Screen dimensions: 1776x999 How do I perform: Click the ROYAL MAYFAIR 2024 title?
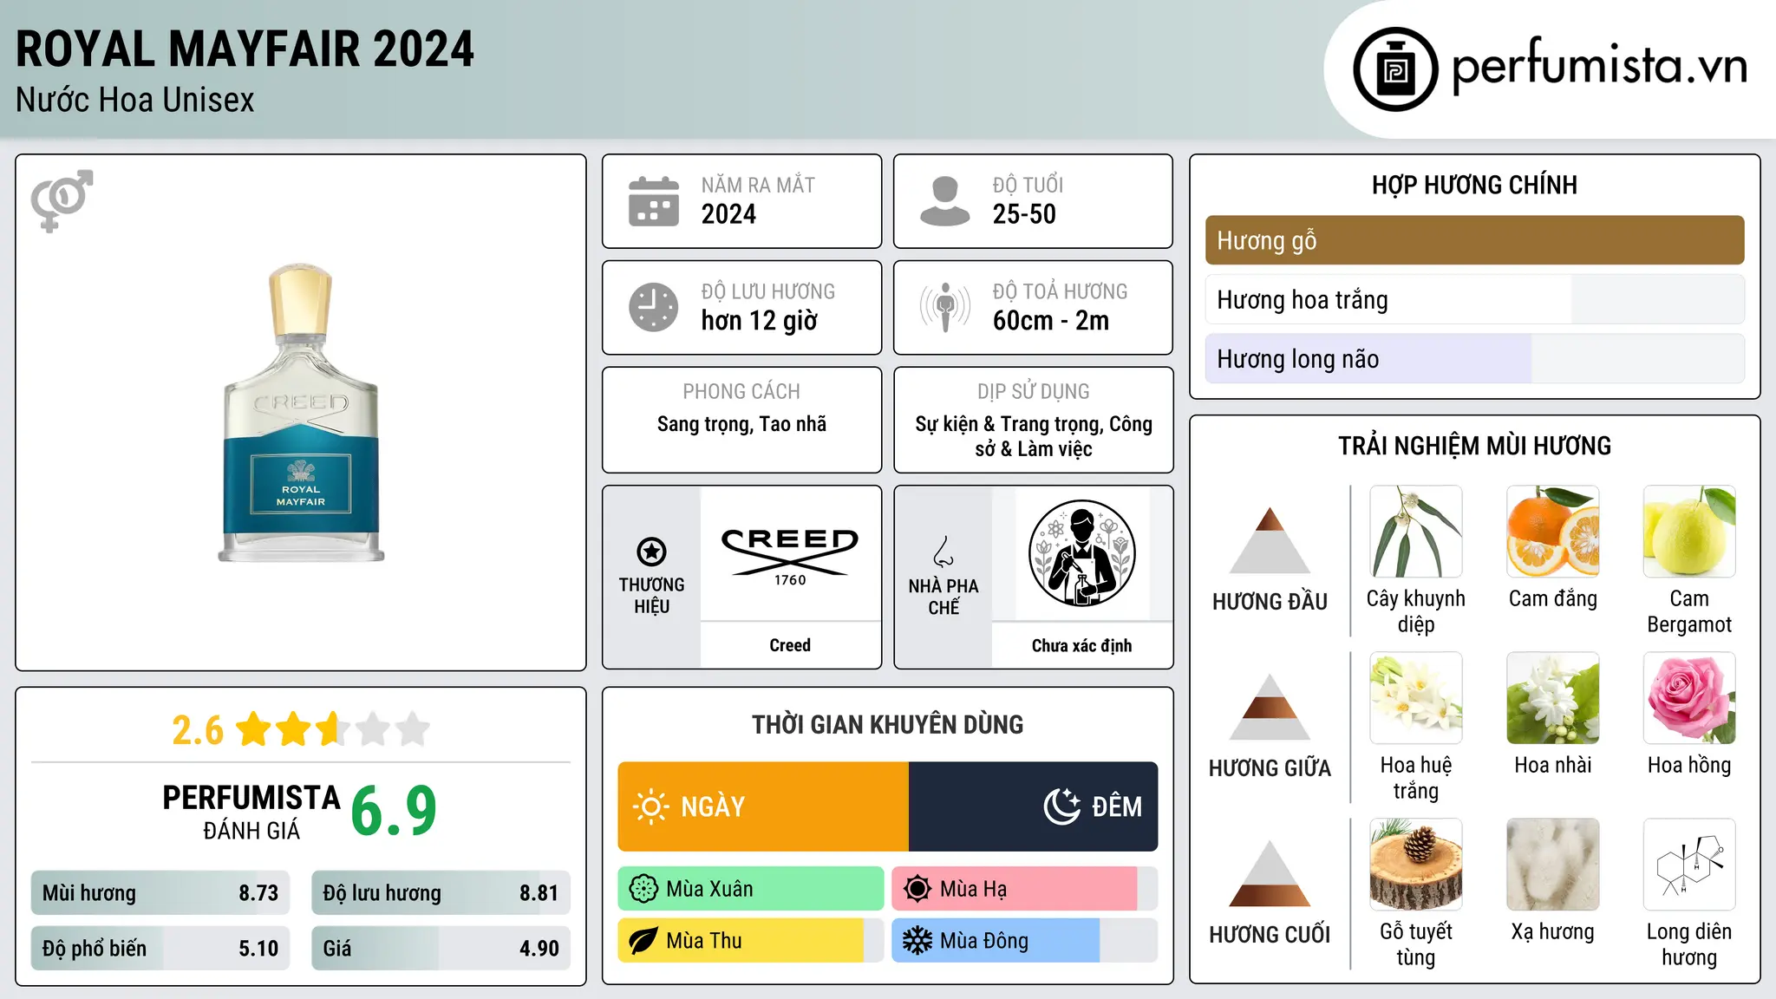click(245, 49)
